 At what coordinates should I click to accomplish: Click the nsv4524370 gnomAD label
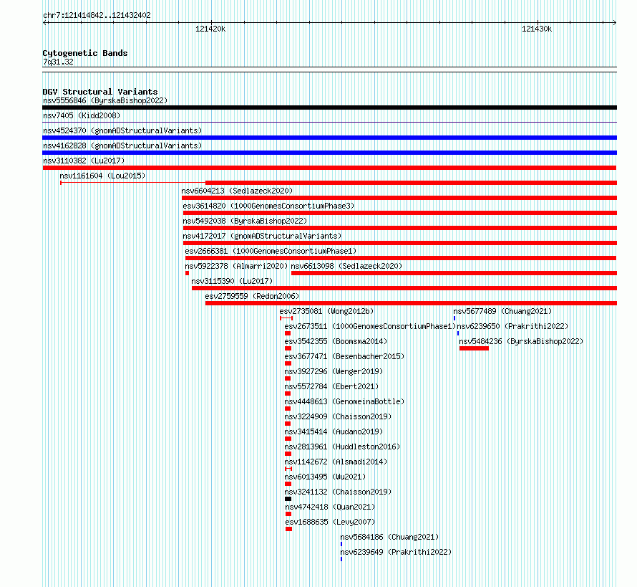tap(122, 130)
